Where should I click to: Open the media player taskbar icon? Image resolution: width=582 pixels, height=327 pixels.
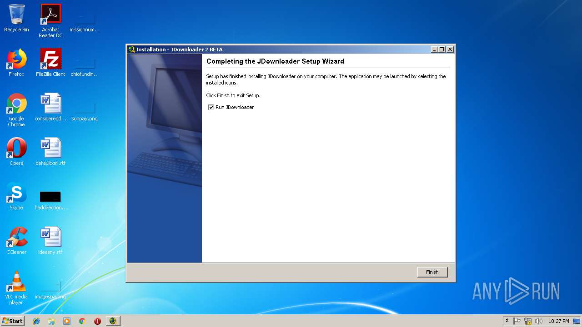click(x=67, y=321)
